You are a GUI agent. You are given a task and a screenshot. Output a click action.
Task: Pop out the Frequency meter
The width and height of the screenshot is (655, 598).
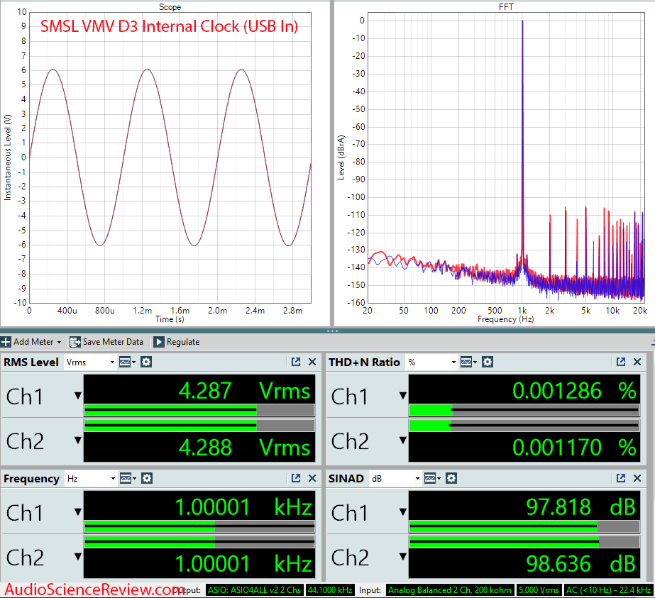pos(296,478)
